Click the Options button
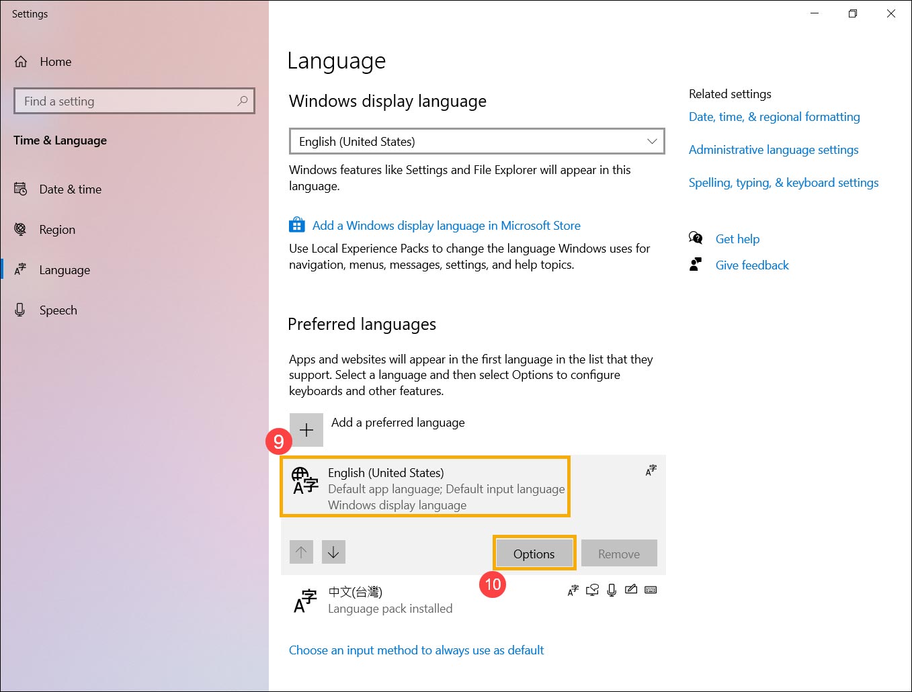The image size is (912, 692). click(534, 554)
